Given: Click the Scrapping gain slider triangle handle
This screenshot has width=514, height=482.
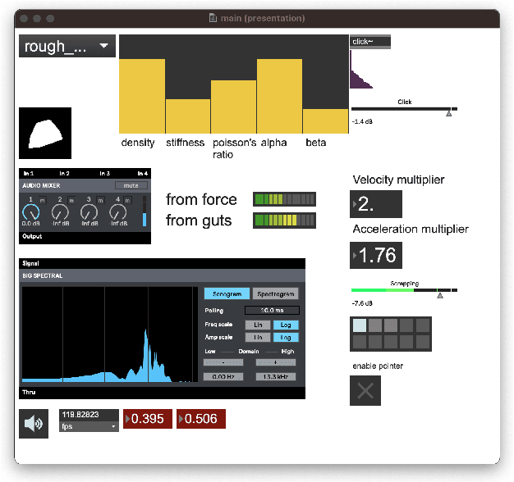Looking at the screenshot, I should [440, 295].
